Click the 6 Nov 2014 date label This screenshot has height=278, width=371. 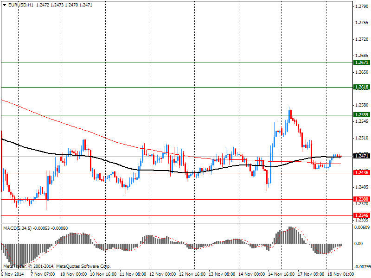pyautogui.click(x=13, y=274)
